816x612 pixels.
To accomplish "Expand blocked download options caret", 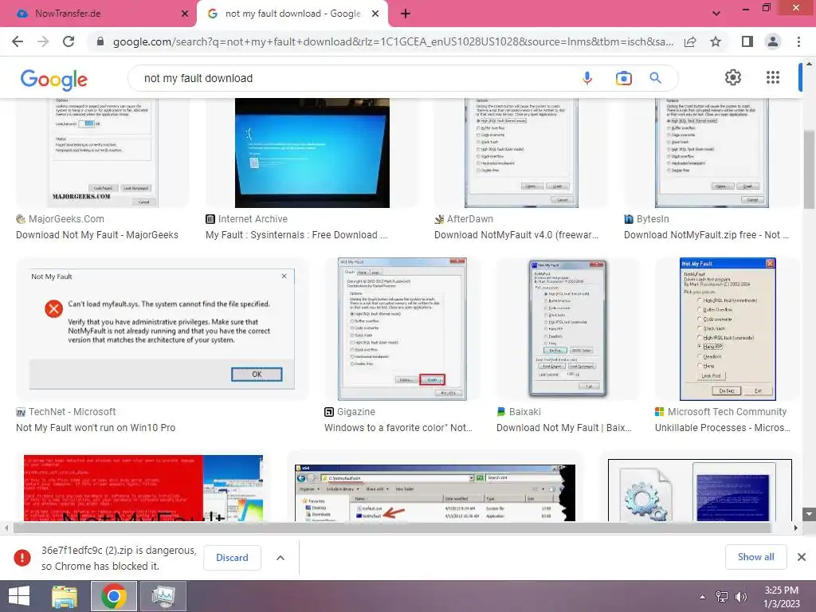I will point(280,558).
